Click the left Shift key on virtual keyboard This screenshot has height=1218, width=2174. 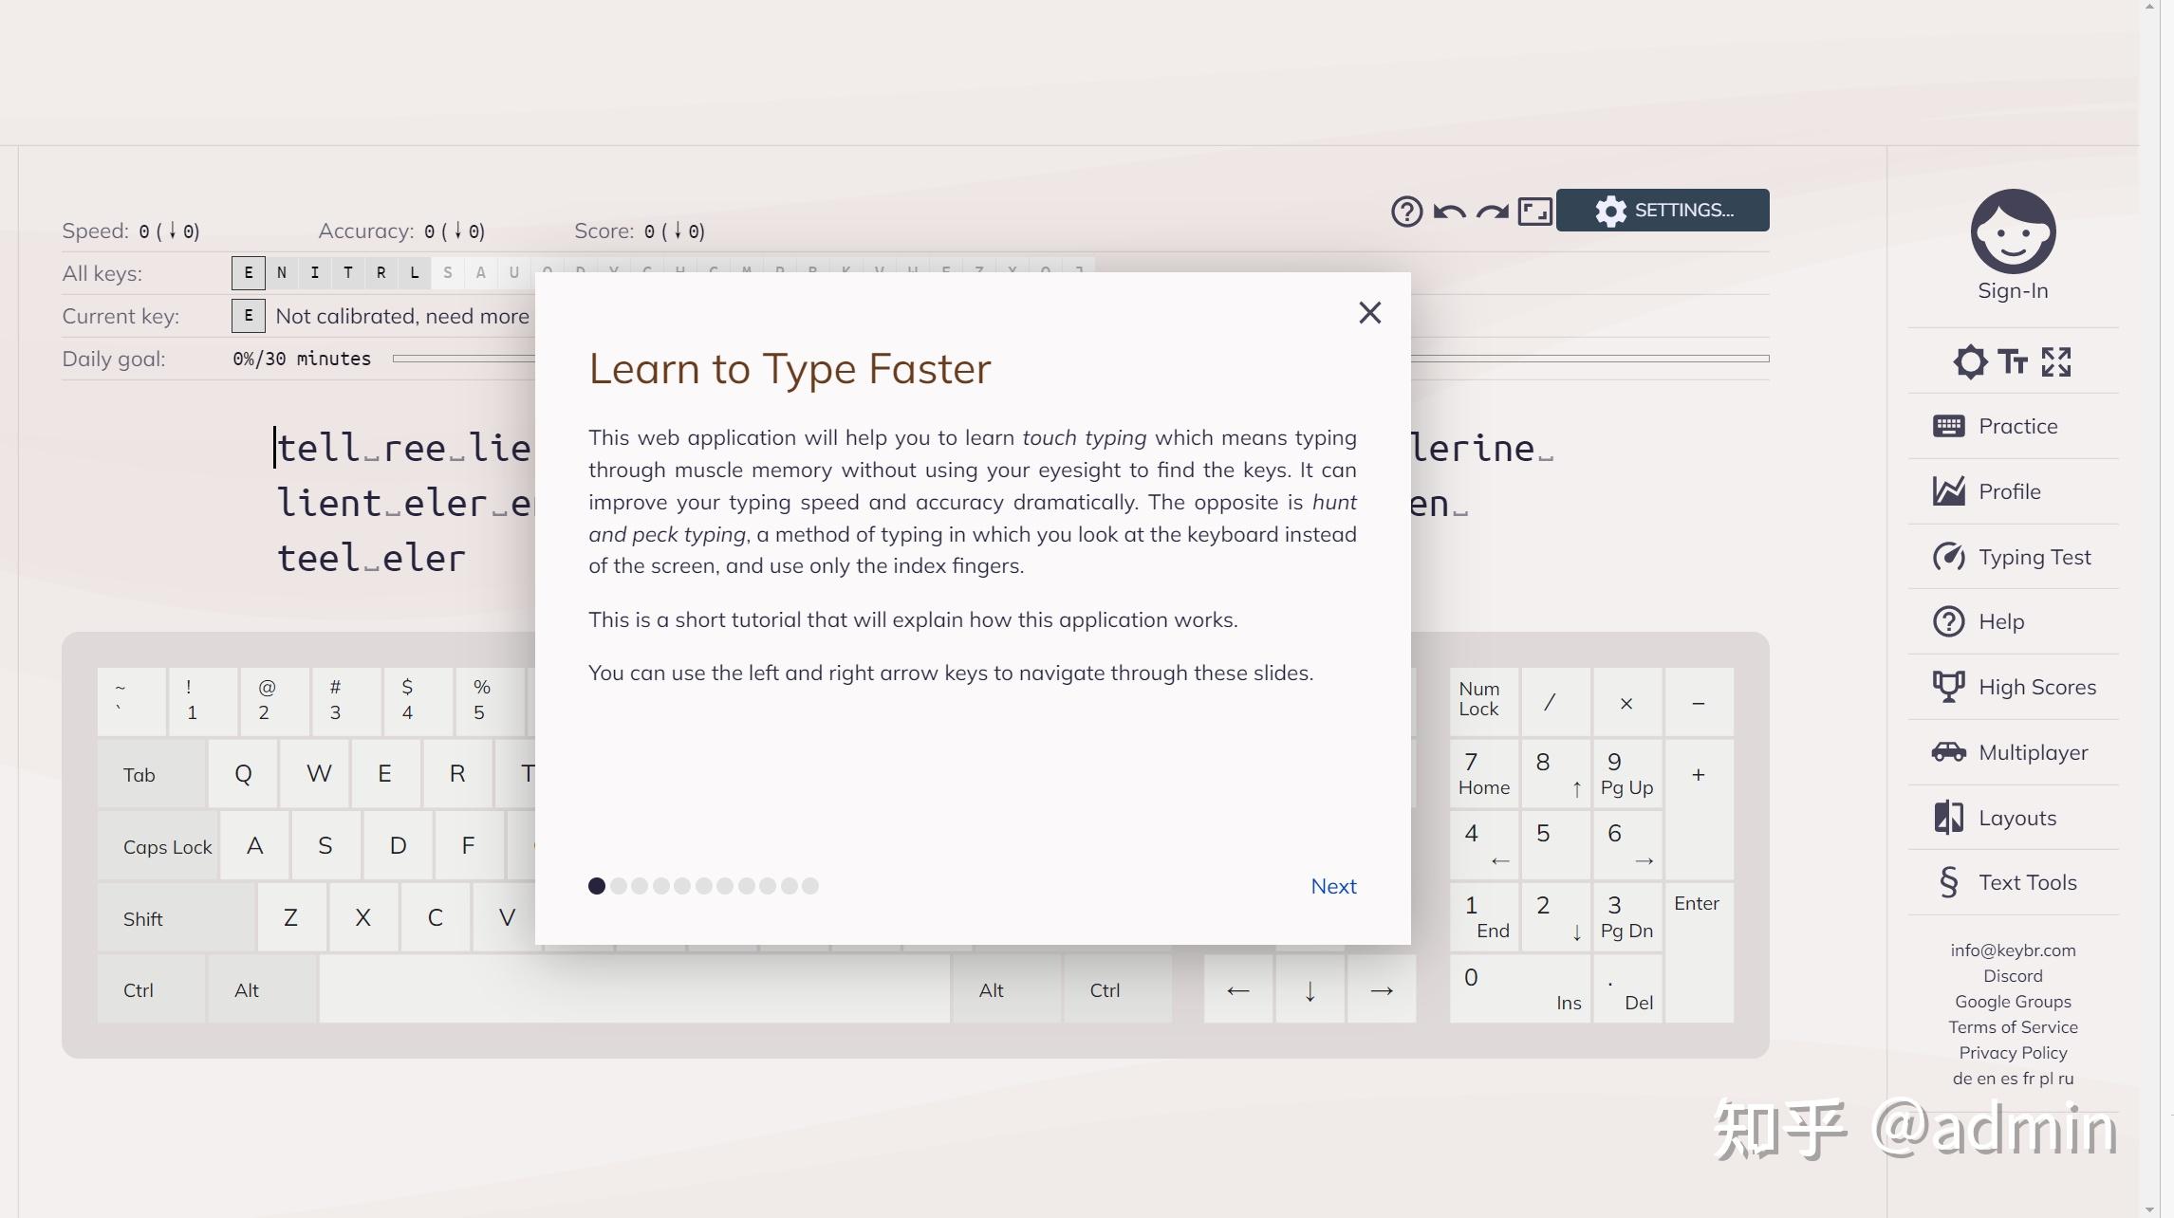point(177,918)
